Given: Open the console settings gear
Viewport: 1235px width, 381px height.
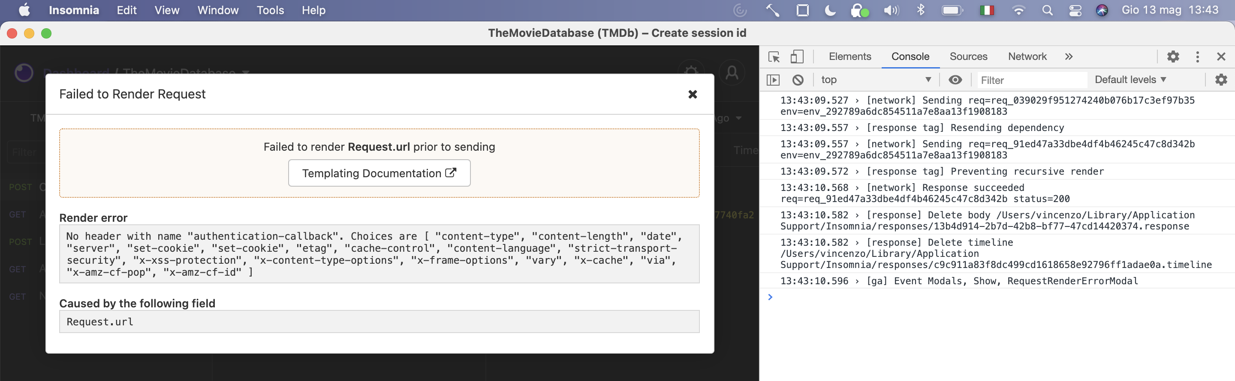Looking at the screenshot, I should [1221, 80].
